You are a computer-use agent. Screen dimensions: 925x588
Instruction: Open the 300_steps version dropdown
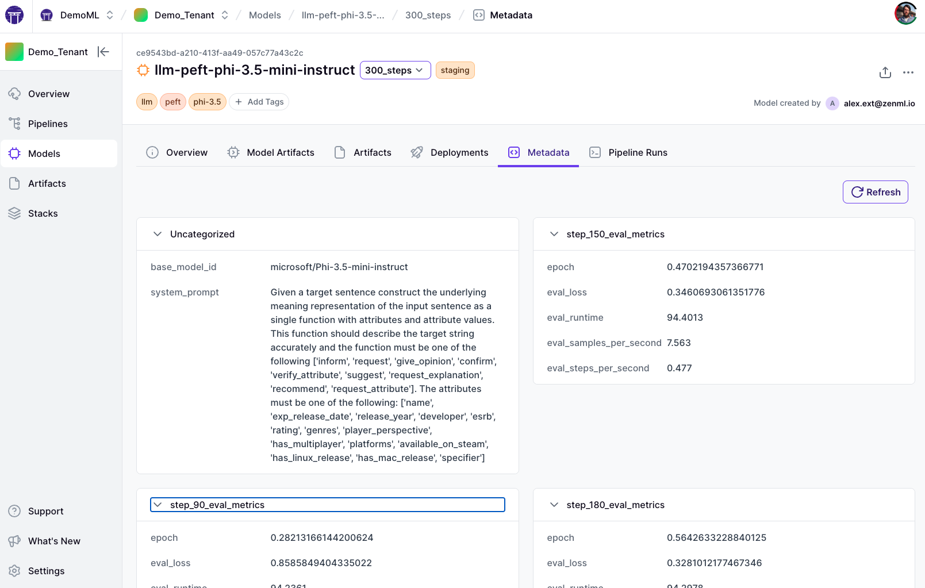[x=395, y=70]
